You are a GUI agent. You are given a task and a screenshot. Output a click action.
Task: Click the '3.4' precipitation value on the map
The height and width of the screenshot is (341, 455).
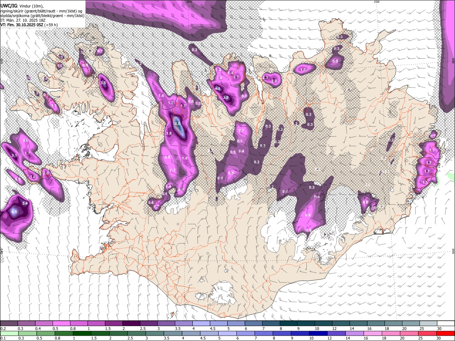point(25,204)
